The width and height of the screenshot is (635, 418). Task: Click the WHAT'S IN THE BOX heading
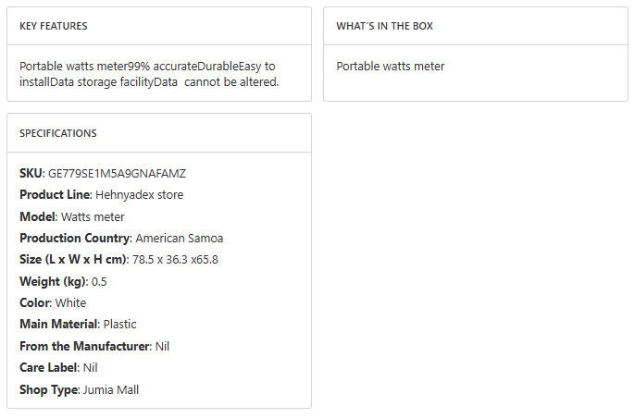click(384, 26)
